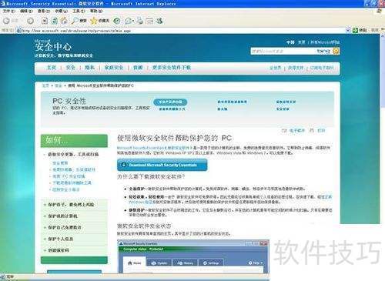The height and width of the screenshot is (281, 385).
Task: Click the 更多安全软件下载 navigation tab
Action: click(x=172, y=68)
